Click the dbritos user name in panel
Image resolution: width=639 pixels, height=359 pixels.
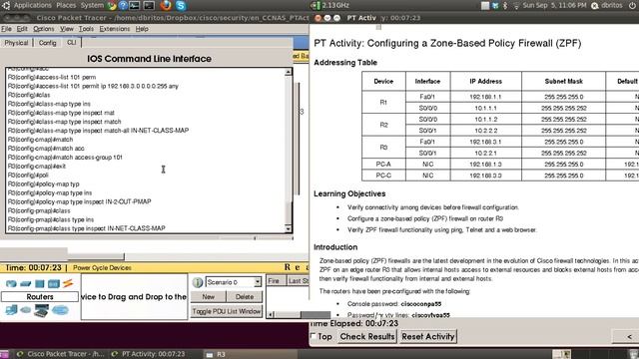pos(612,5)
